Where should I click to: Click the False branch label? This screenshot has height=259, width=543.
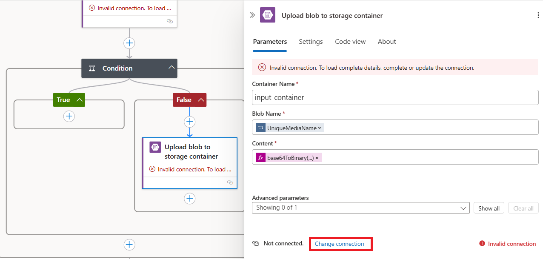(184, 100)
